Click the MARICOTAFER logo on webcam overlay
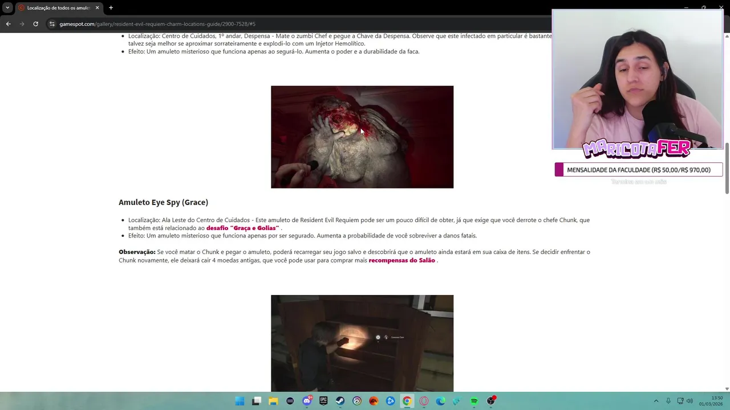The width and height of the screenshot is (730, 410). coord(636,149)
